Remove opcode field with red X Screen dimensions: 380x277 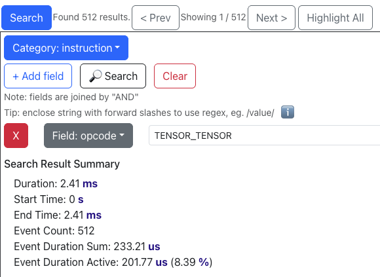[x=16, y=136]
